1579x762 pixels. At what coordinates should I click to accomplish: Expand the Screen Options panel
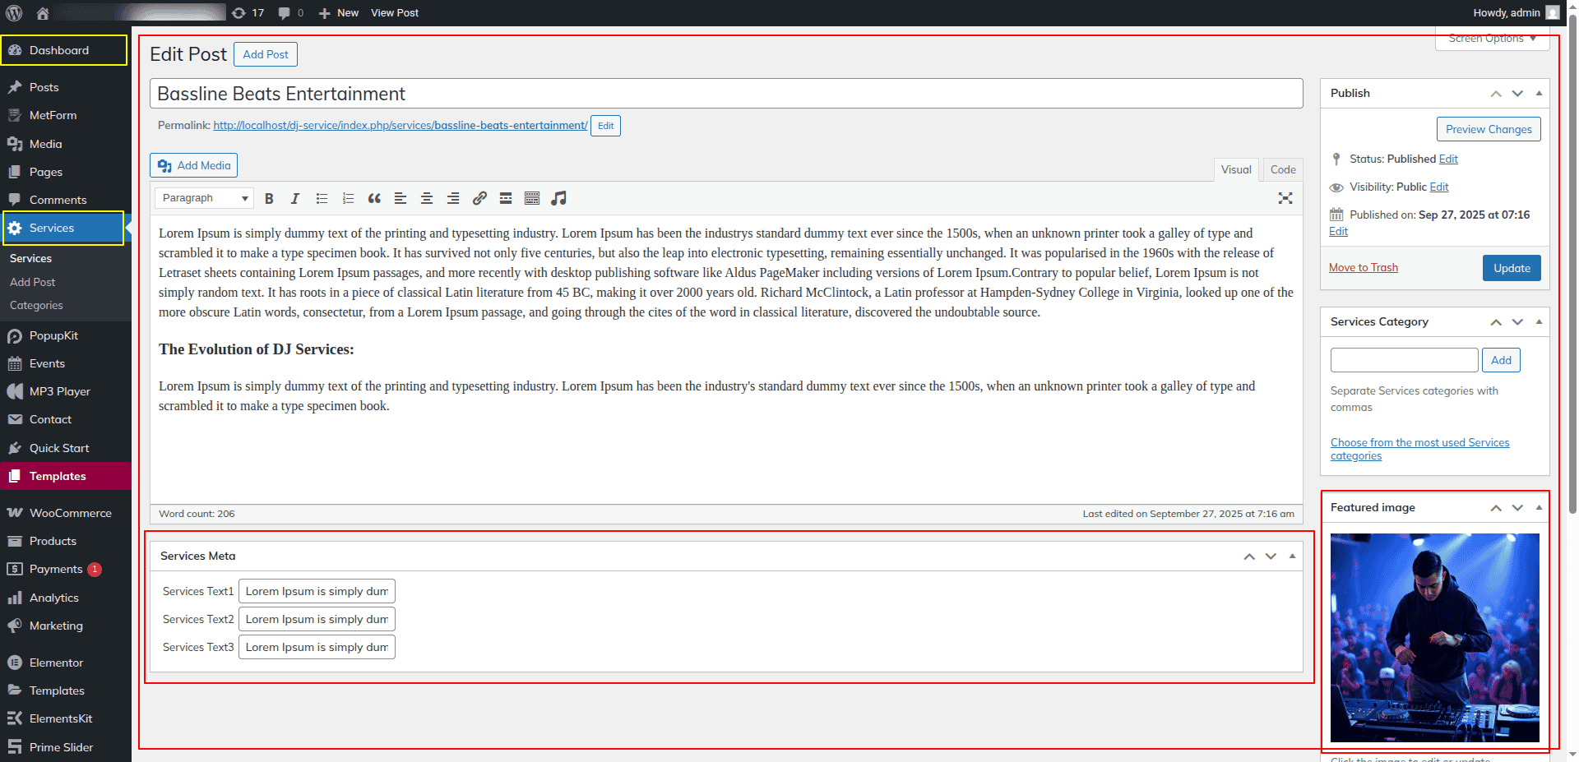point(1492,39)
